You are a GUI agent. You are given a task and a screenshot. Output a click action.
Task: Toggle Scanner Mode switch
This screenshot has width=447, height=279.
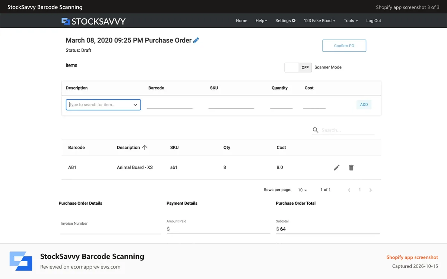tap(298, 67)
